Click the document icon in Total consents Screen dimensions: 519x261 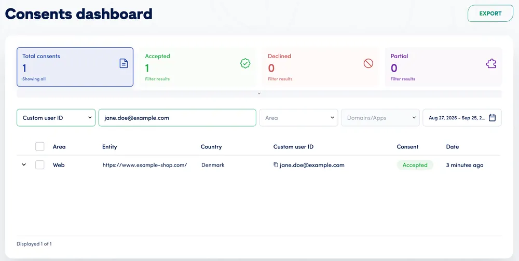(x=124, y=63)
